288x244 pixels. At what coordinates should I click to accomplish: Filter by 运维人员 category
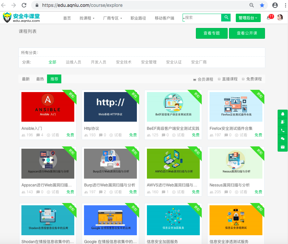coord(74,62)
